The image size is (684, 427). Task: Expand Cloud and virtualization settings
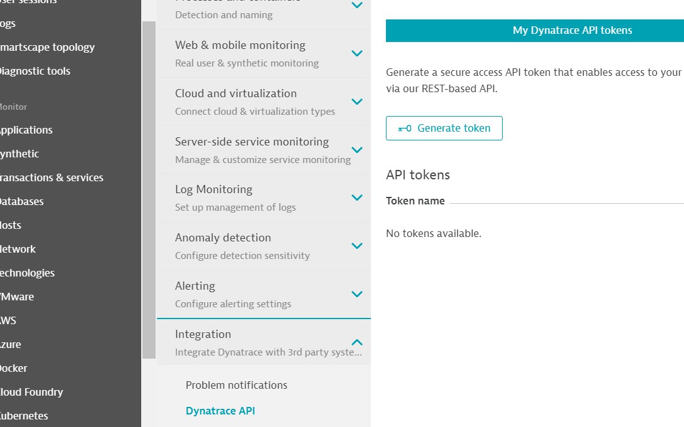[264, 102]
